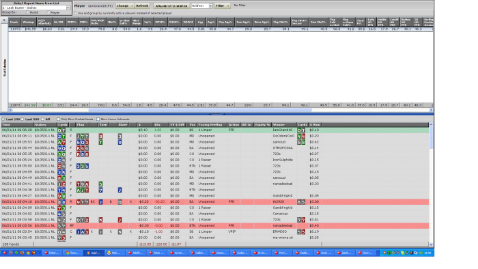Select the red hand row at 08:04:18
The width and height of the screenshot is (478, 269).
click(215, 201)
